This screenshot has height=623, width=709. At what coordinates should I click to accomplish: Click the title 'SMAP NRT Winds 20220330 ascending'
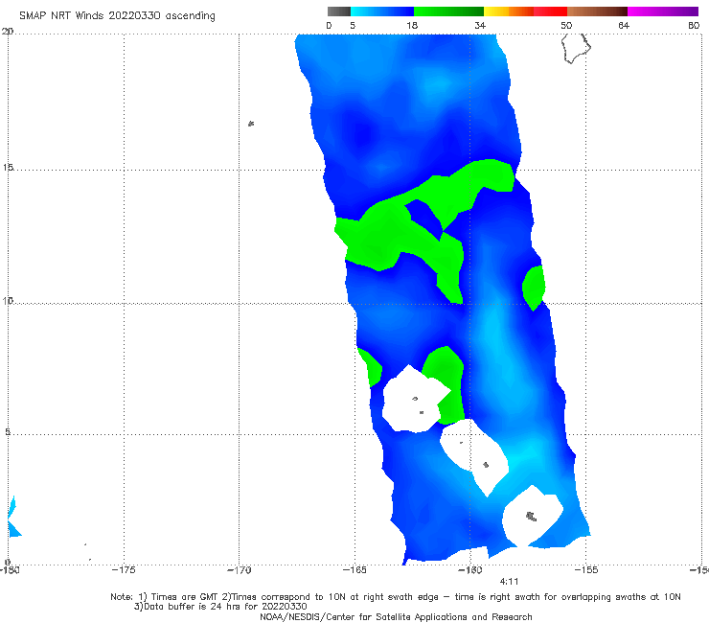tap(117, 16)
